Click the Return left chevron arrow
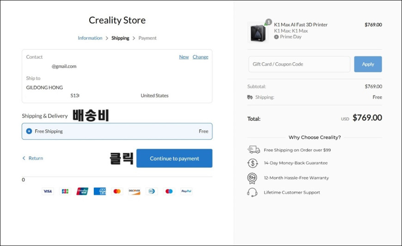The width and height of the screenshot is (402, 246). point(24,158)
